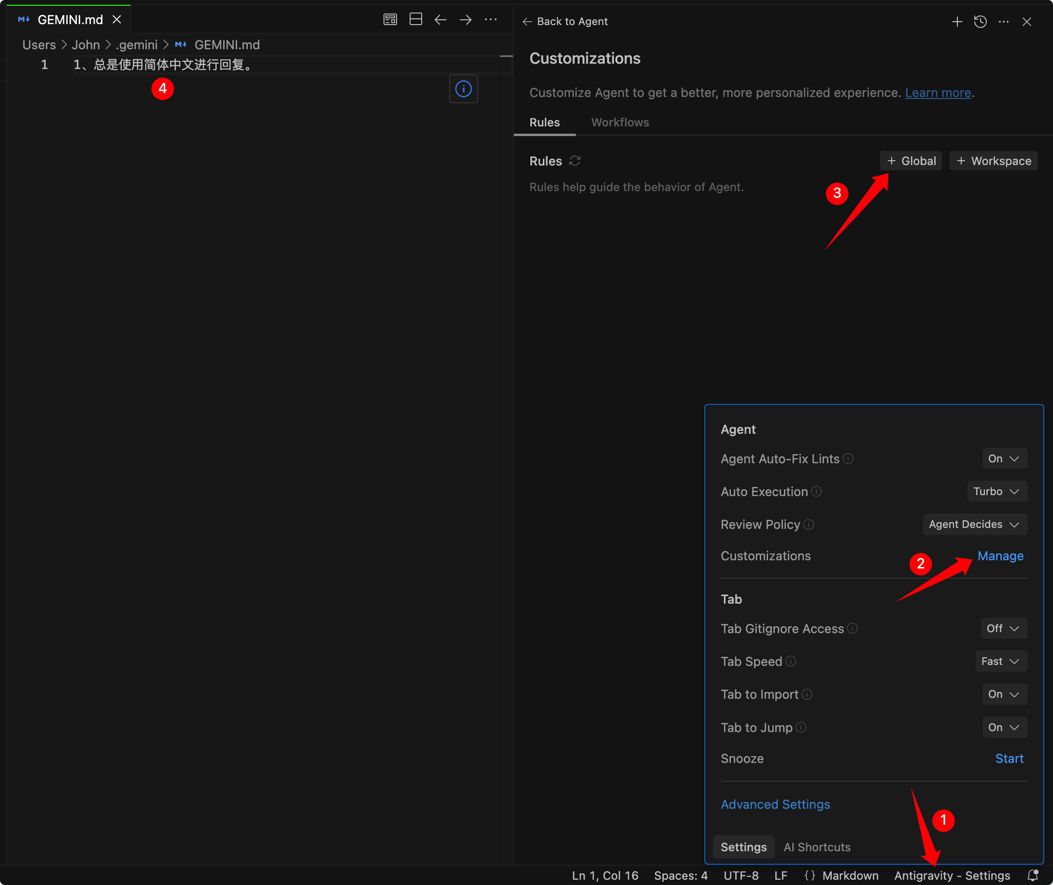This screenshot has width=1053, height=885.
Task: Switch to the AI Shortcuts tab
Action: click(x=816, y=847)
